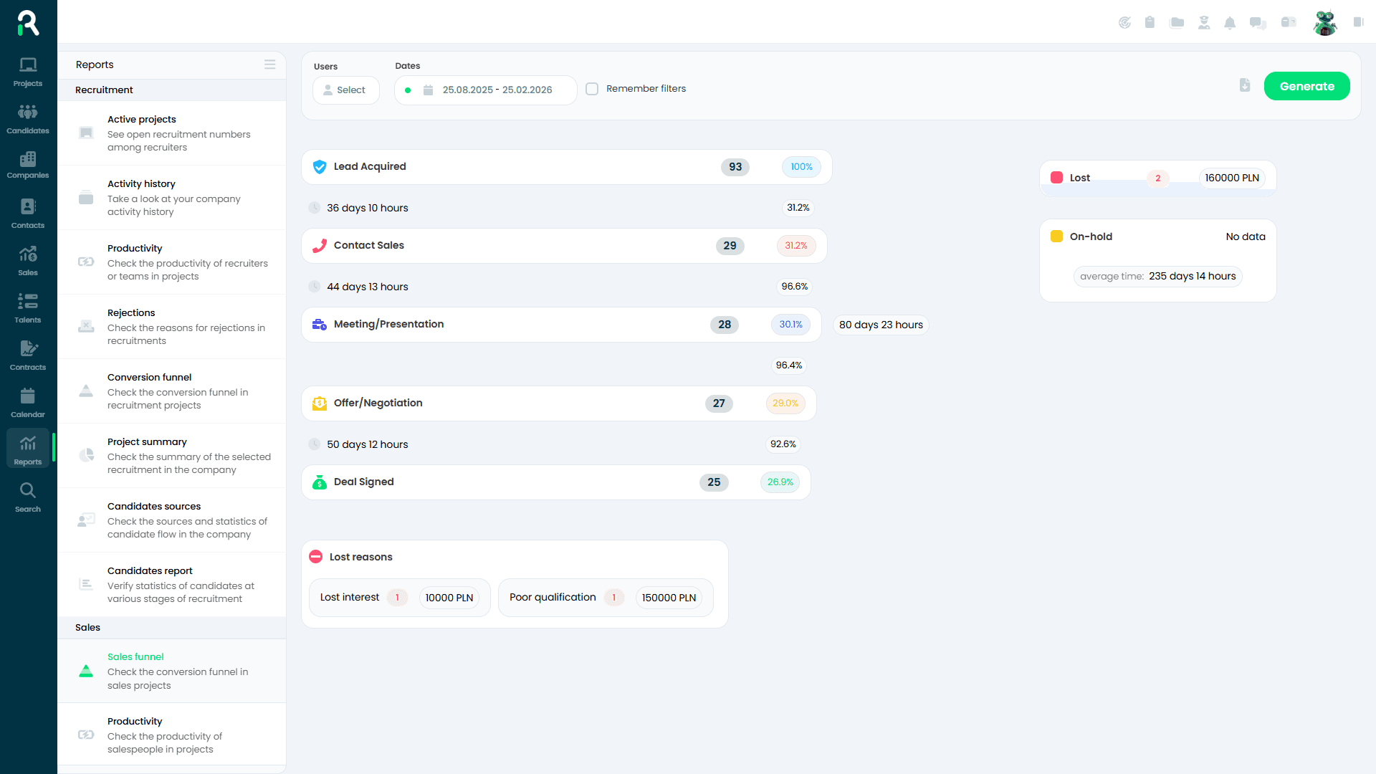Open the Users Select dropdown
1376x774 pixels.
pos(346,90)
